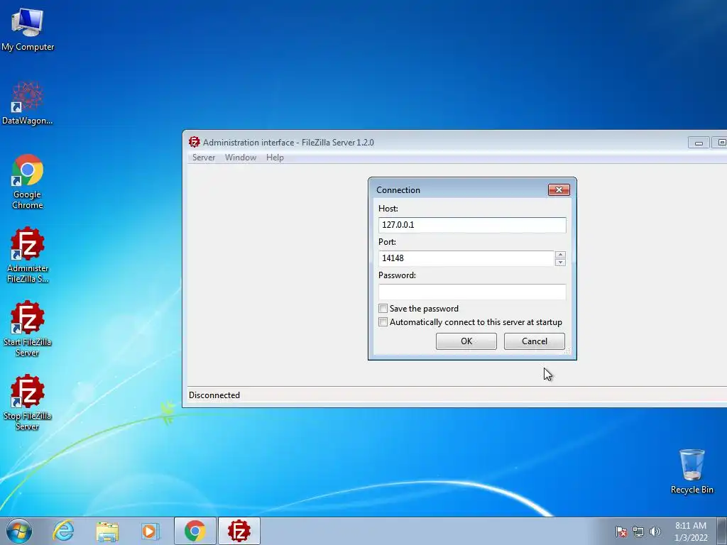The height and width of the screenshot is (545, 727).
Task: Open Action Center flag tray icon
Action: point(621,532)
